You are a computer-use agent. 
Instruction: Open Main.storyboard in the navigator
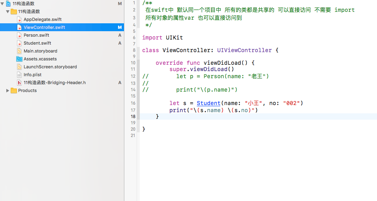(40, 51)
